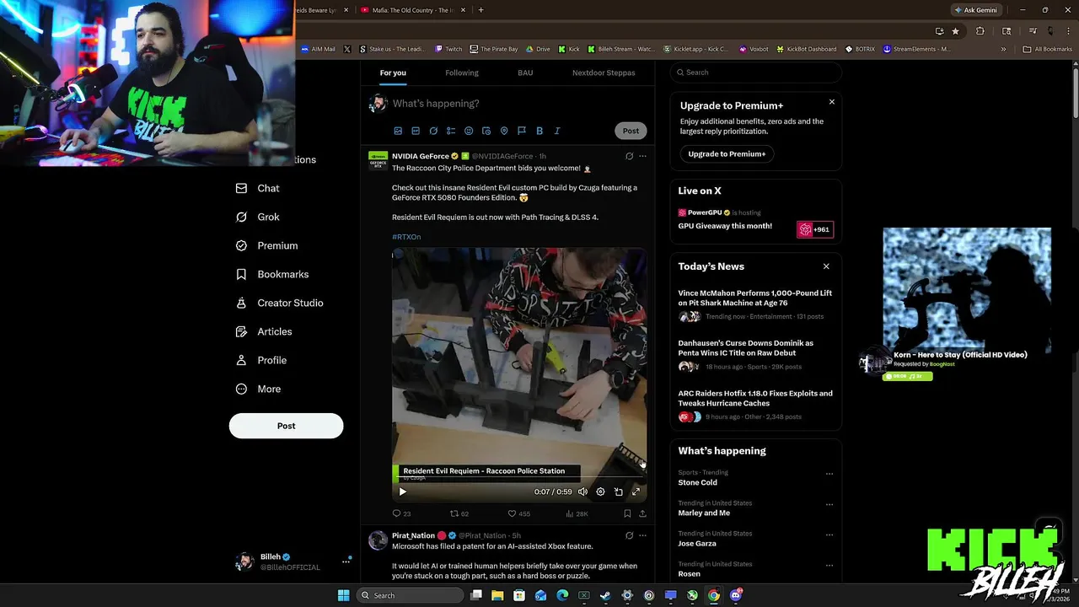1079x607 pixels.
Task: Open Chrome extensions puzzle icon
Action: click(x=980, y=31)
